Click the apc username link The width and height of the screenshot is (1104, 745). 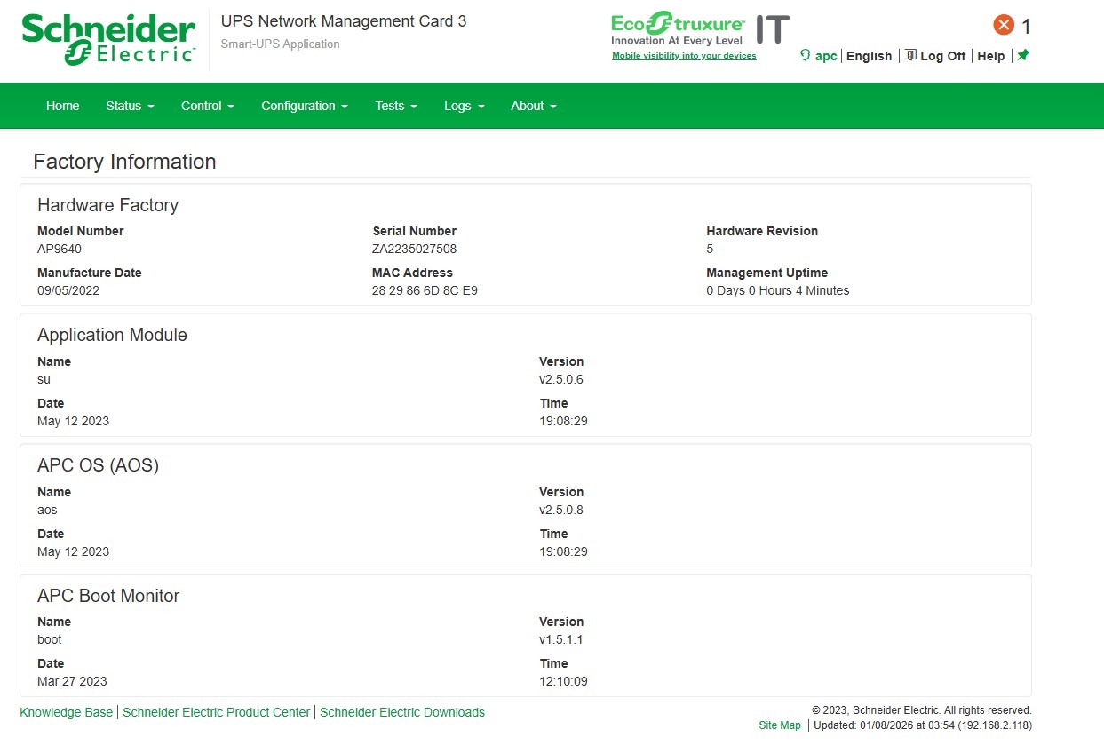coord(826,56)
